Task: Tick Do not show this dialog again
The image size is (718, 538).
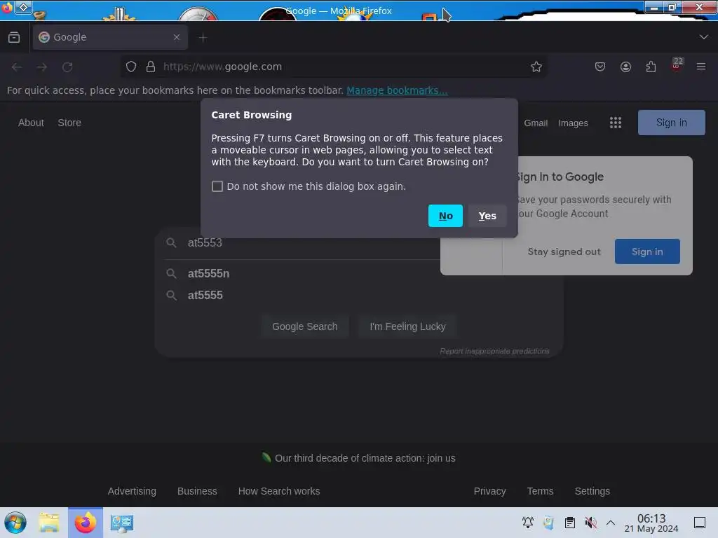Action: [217, 186]
